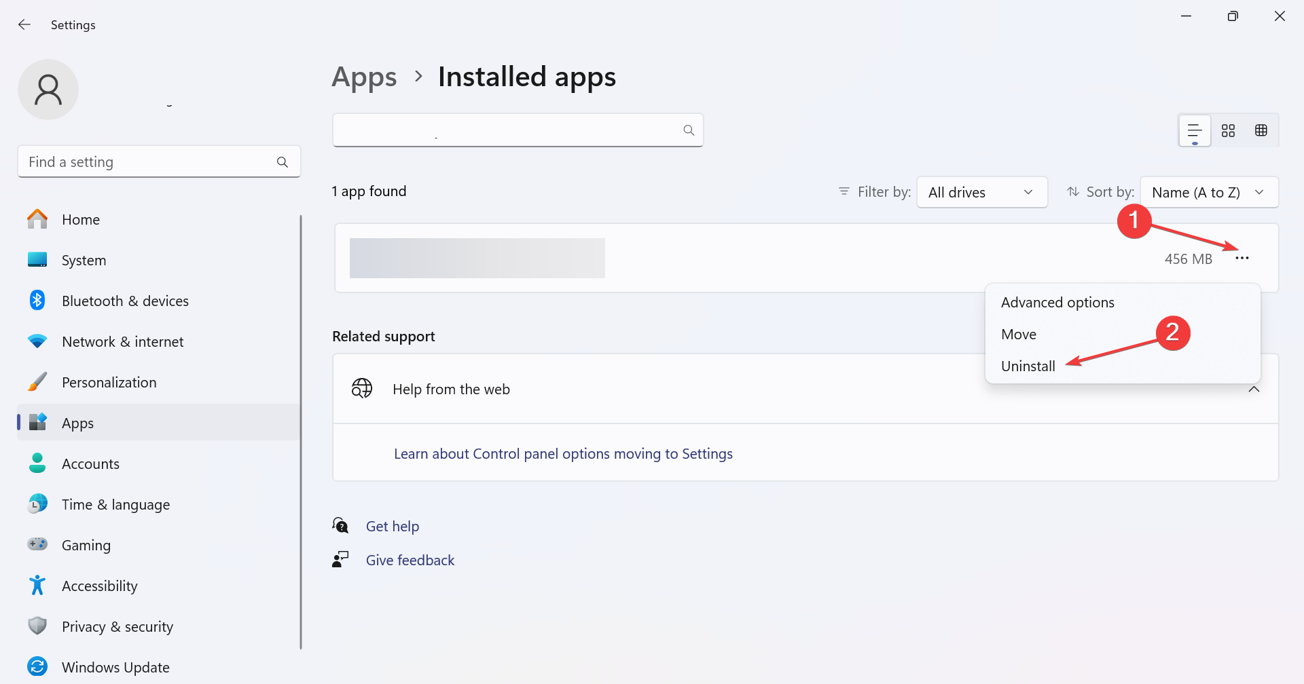Image resolution: width=1304 pixels, height=684 pixels.
Task: Open Time & language settings
Action: (159, 504)
